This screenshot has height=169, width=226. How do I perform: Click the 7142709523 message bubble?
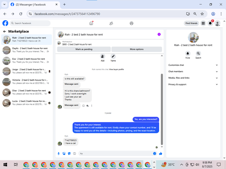pos(71,142)
